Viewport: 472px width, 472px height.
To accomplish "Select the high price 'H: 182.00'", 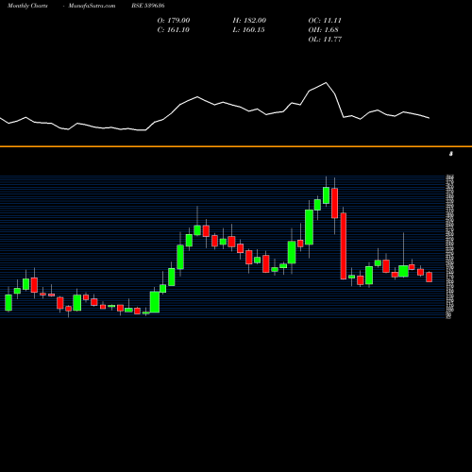I will tap(249, 20).
